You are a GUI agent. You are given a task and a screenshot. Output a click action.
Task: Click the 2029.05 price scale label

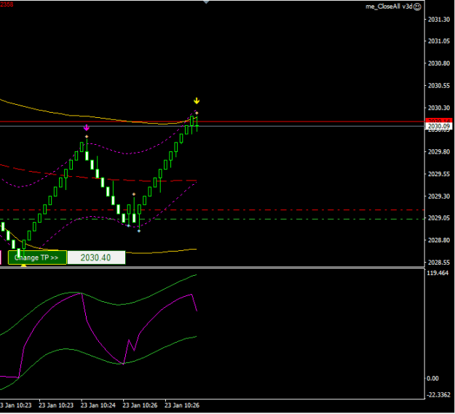439,218
